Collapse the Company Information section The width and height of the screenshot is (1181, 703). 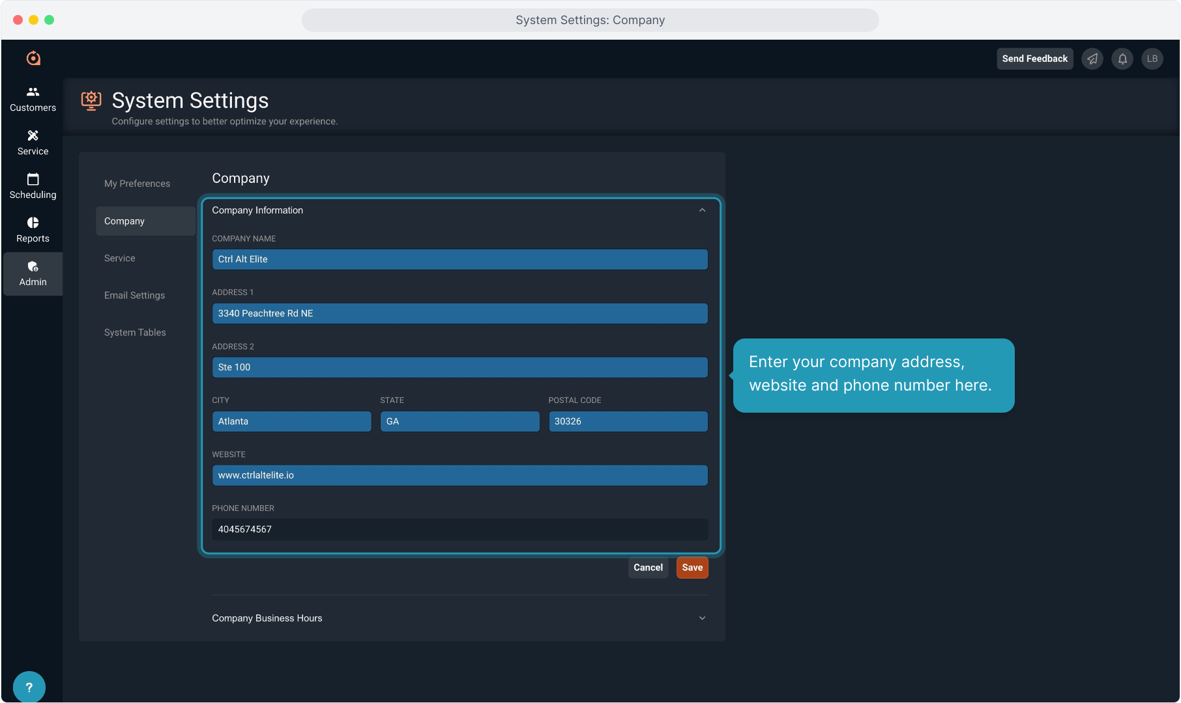(702, 210)
